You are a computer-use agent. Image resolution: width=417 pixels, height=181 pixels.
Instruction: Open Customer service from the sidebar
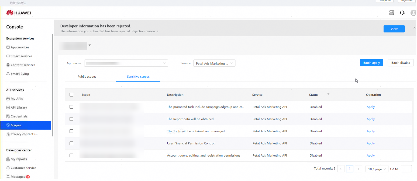pos(23,168)
